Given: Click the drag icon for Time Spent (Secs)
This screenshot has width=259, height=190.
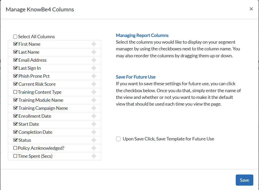Looking at the screenshot, I should 94,156.
